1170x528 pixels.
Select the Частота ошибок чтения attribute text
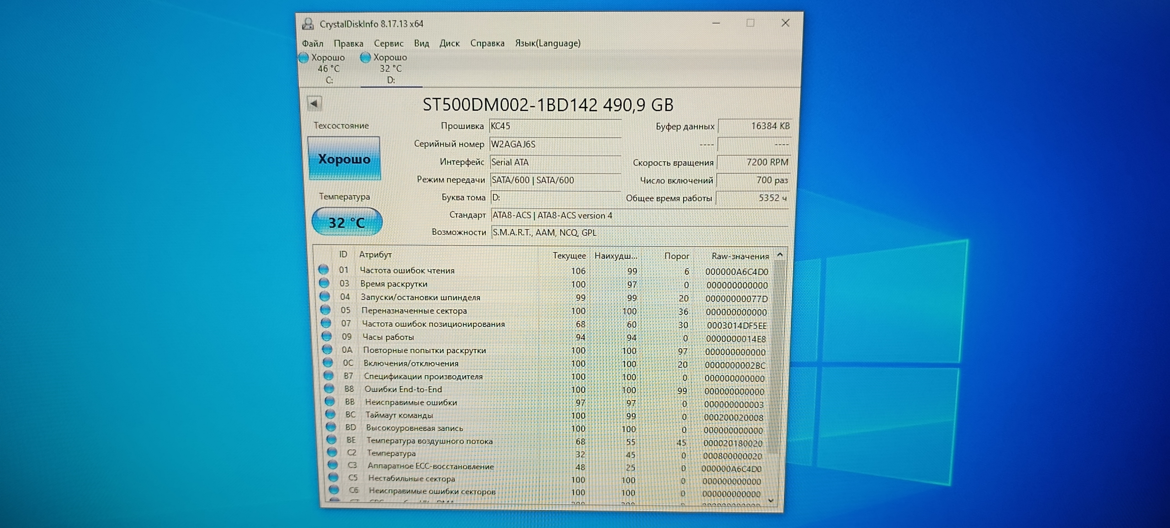(x=407, y=271)
